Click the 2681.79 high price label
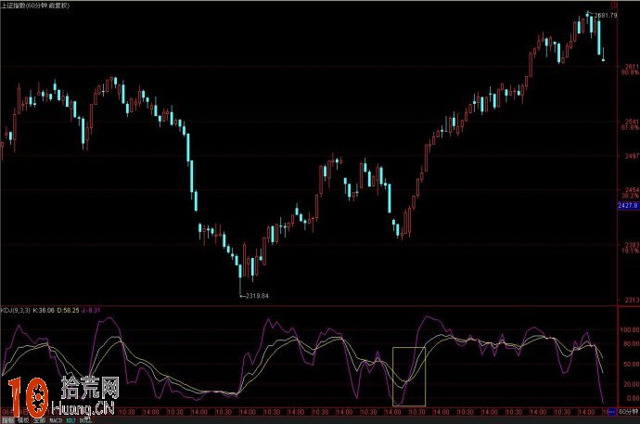Image resolution: width=640 pixels, height=424 pixels. (606, 16)
